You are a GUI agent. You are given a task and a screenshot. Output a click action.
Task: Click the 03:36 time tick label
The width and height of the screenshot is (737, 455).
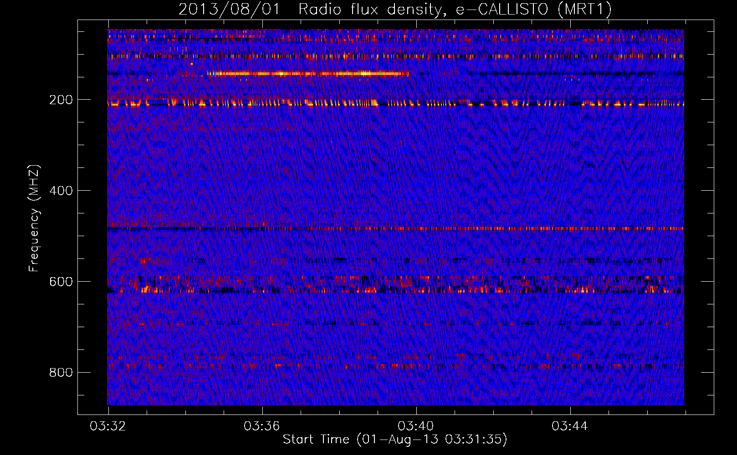point(262,426)
